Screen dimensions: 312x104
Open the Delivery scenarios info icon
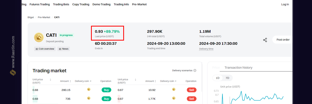tap(195, 70)
